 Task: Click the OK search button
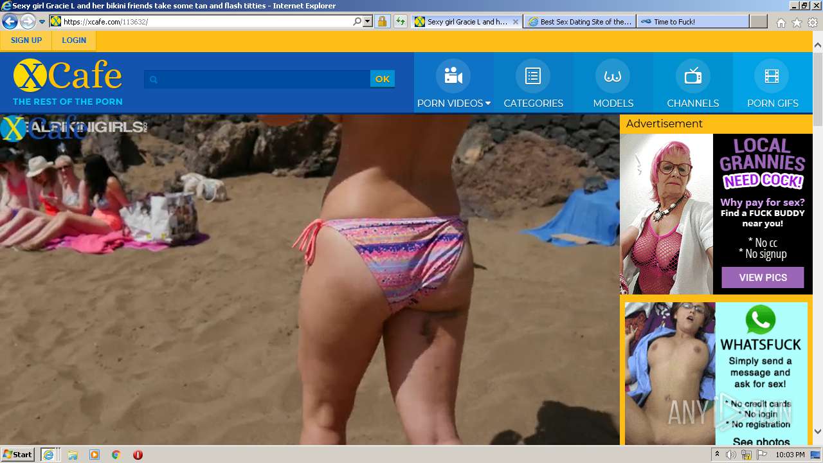383,79
